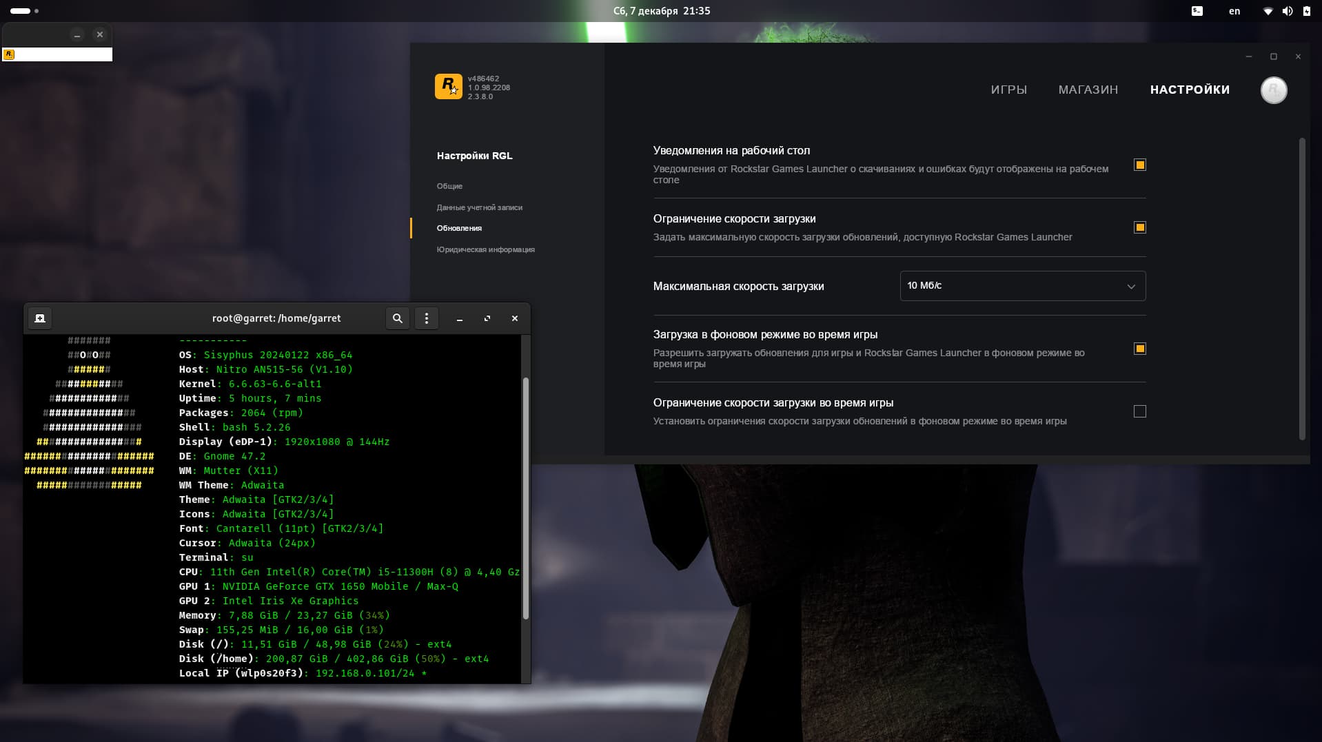Click the launcher version text v486462
The image size is (1322, 742).
pos(483,79)
